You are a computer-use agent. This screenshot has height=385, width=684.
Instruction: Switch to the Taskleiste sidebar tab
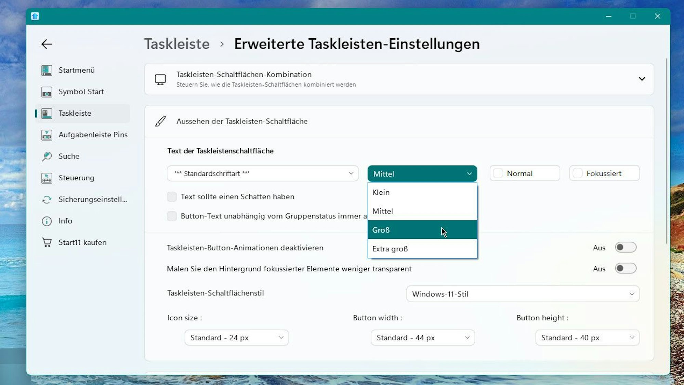point(75,113)
